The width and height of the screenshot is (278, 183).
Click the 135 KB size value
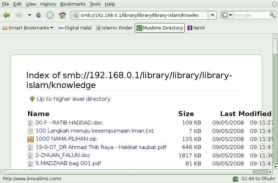pyautogui.click(x=192, y=139)
